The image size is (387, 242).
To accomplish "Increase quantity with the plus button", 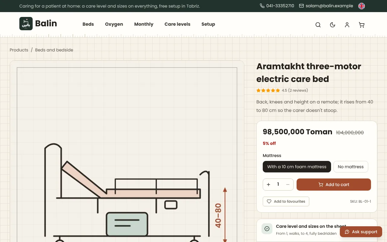I will pos(268,185).
